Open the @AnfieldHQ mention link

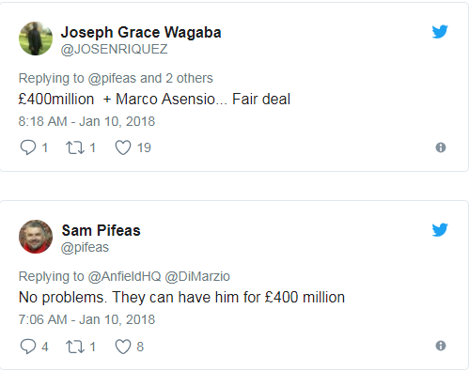click(x=124, y=276)
